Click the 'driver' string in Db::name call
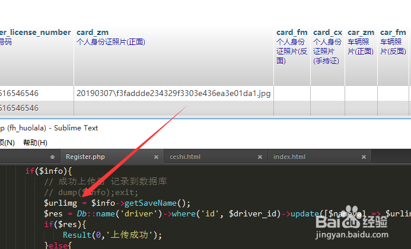 click(x=139, y=213)
